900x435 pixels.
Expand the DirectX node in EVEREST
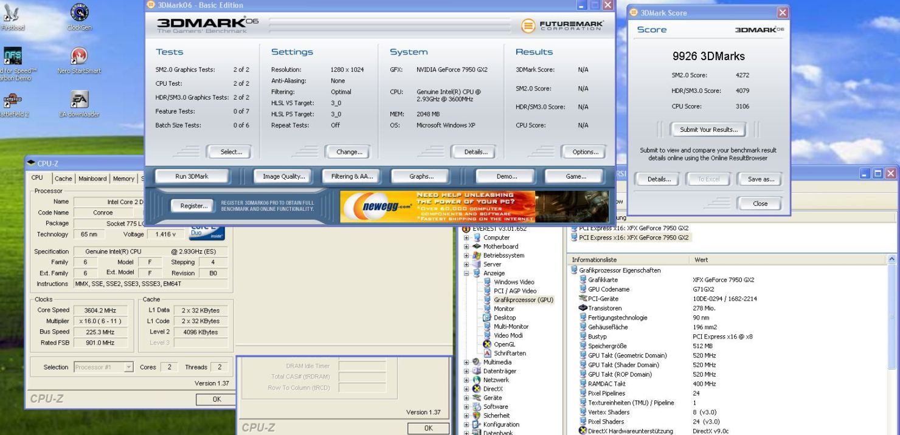coord(467,389)
